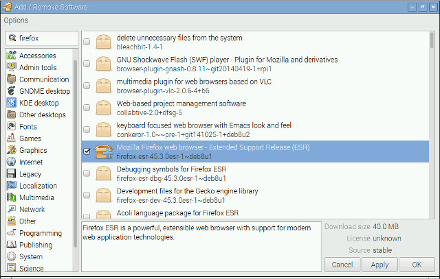Click the Admin tools category icon
The height and width of the screenshot is (279, 440).
pos(11,67)
